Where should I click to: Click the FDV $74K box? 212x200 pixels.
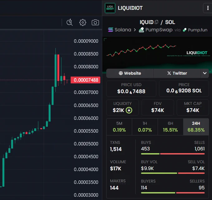[158, 107]
